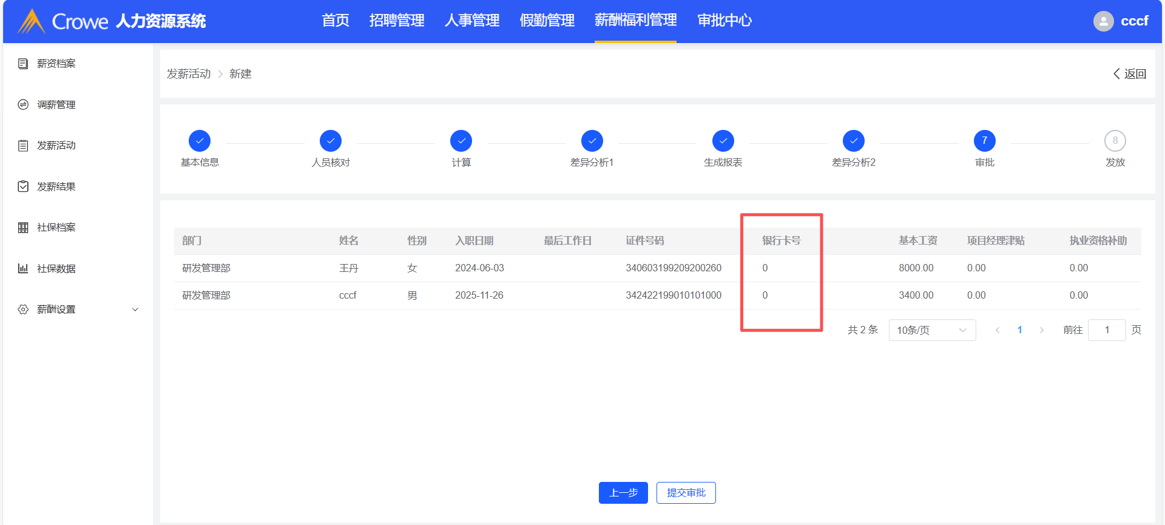Select page number 1

[x=1020, y=330]
